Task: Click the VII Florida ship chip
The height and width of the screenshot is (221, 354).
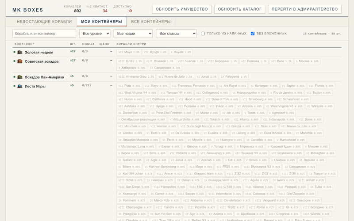Action: (321, 86)
